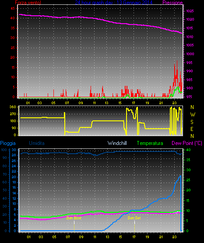
Task: Click the 45 wind speed axis value
Action: (13, 8)
